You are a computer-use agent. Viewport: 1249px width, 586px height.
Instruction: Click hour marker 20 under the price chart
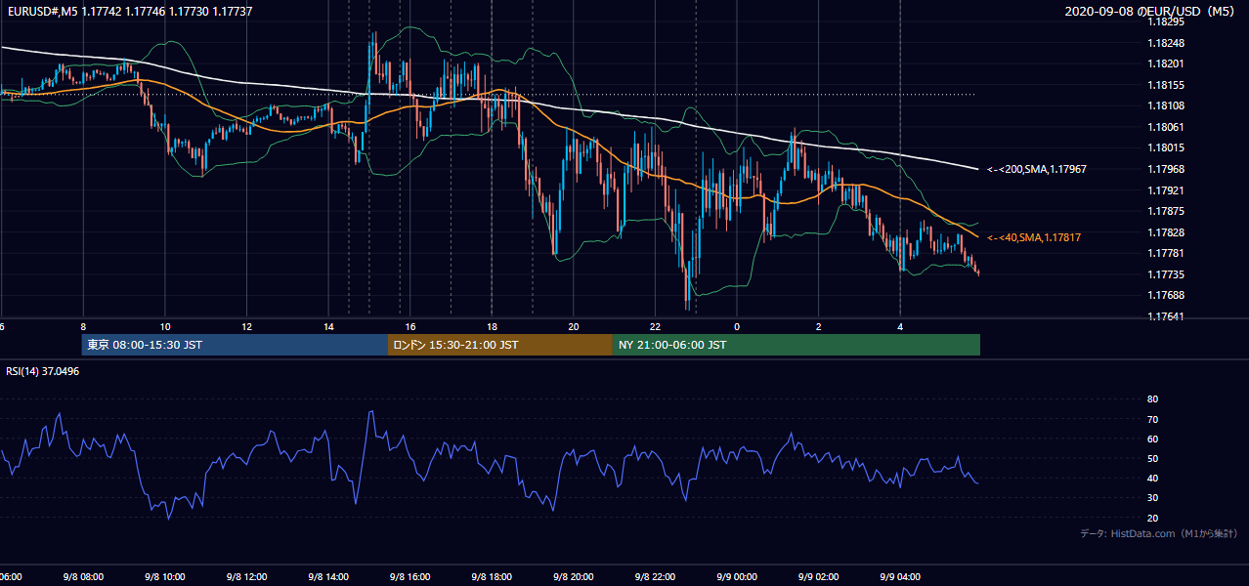(x=574, y=326)
